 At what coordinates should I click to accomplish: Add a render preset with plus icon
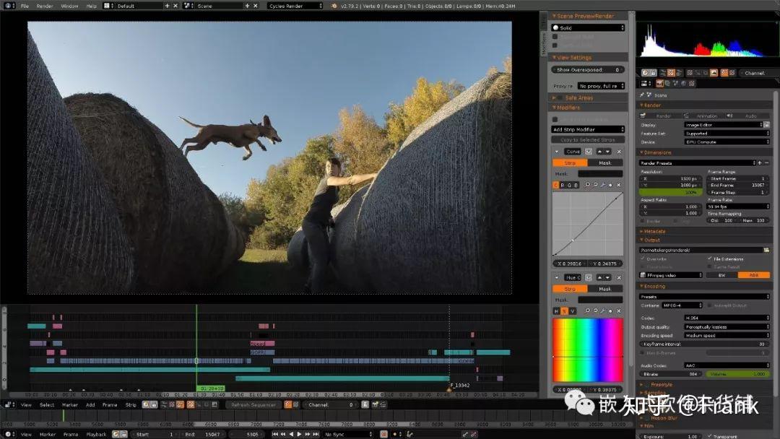click(760, 162)
